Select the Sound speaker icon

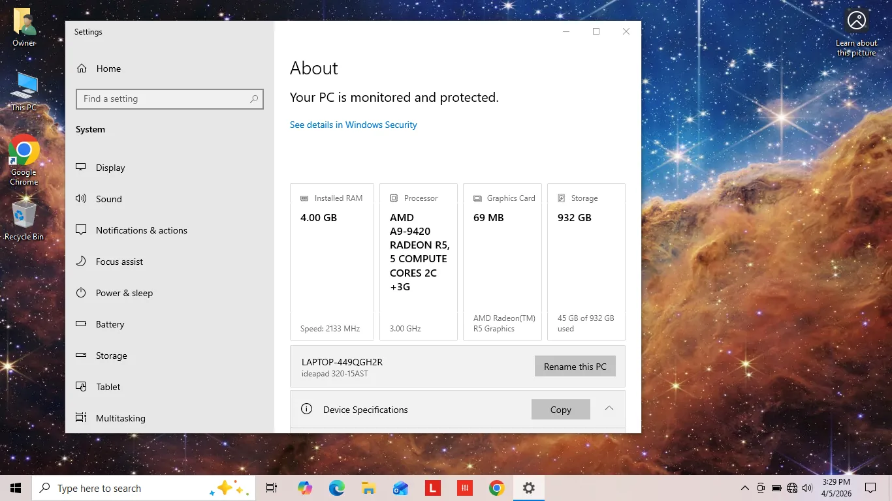pos(81,199)
